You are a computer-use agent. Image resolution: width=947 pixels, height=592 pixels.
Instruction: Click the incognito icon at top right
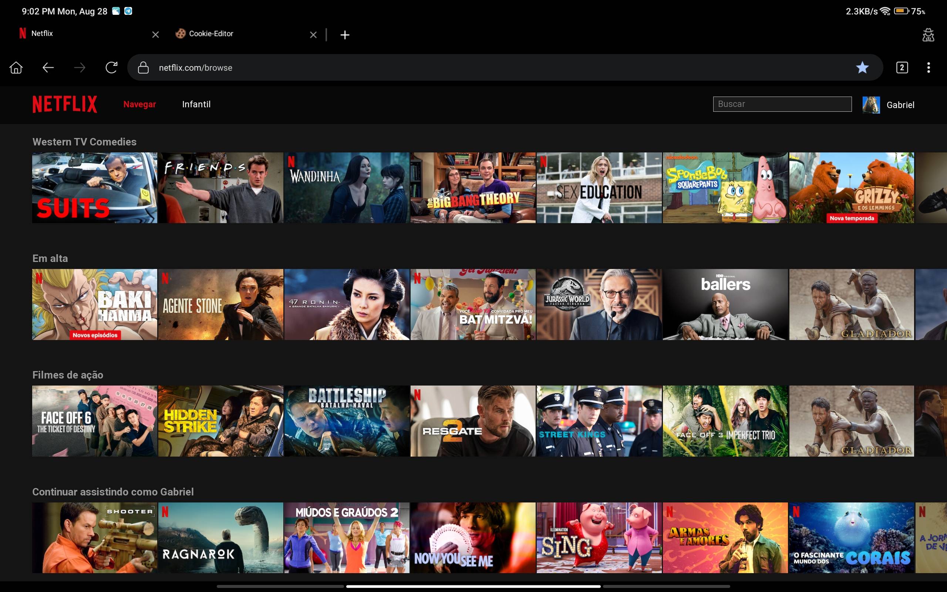(x=928, y=35)
